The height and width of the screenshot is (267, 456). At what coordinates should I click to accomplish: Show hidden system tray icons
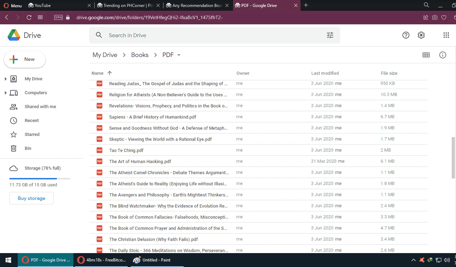[x=413, y=260]
